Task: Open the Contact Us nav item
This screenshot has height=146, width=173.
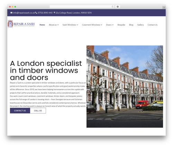Action: [153, 25]
